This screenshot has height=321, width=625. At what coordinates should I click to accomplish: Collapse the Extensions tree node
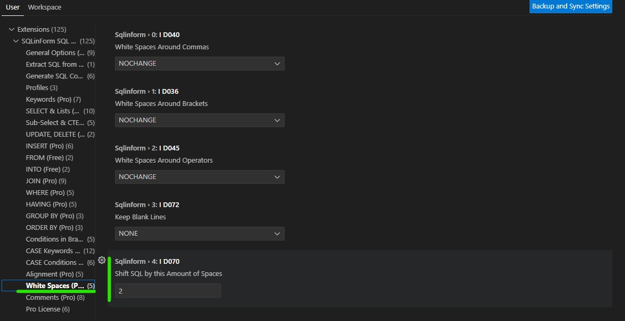click(x=12, y=30)
